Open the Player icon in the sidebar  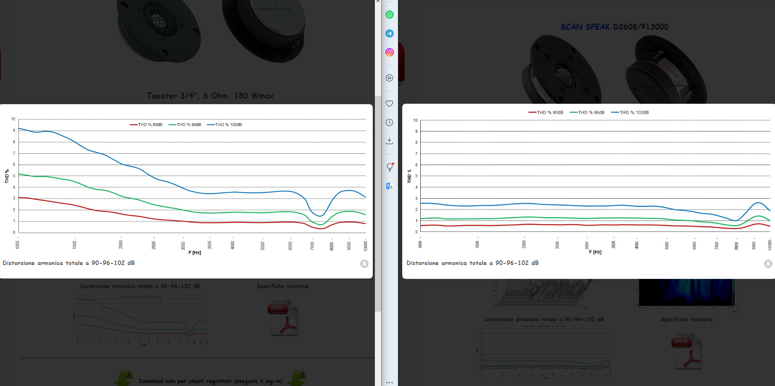pyautogui.click(x=390, y=78)
